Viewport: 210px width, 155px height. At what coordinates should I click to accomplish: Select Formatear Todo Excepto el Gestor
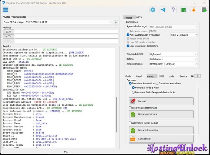coord(133,92)
